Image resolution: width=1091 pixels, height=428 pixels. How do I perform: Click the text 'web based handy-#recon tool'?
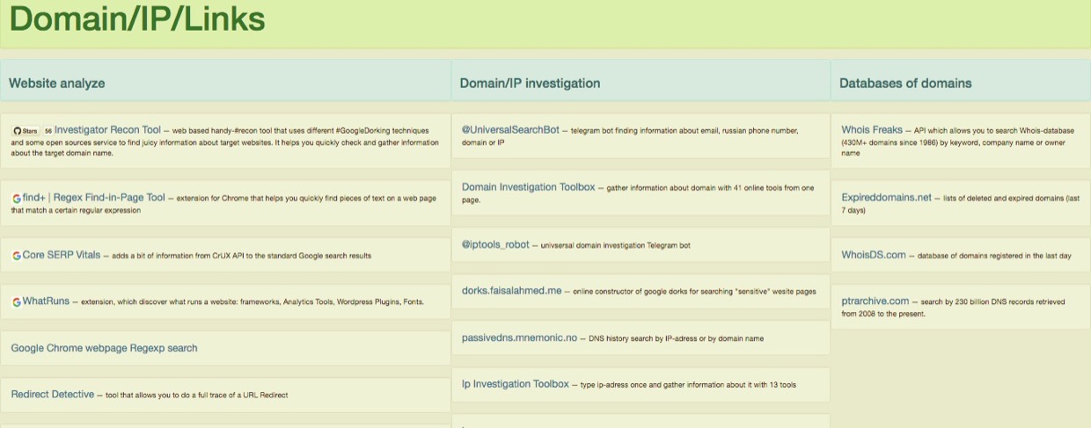tap(223, 131)
